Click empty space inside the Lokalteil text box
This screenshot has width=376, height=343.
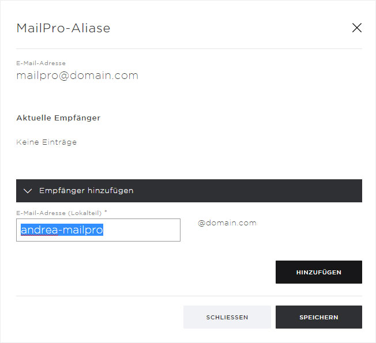(x=141, y=230)
